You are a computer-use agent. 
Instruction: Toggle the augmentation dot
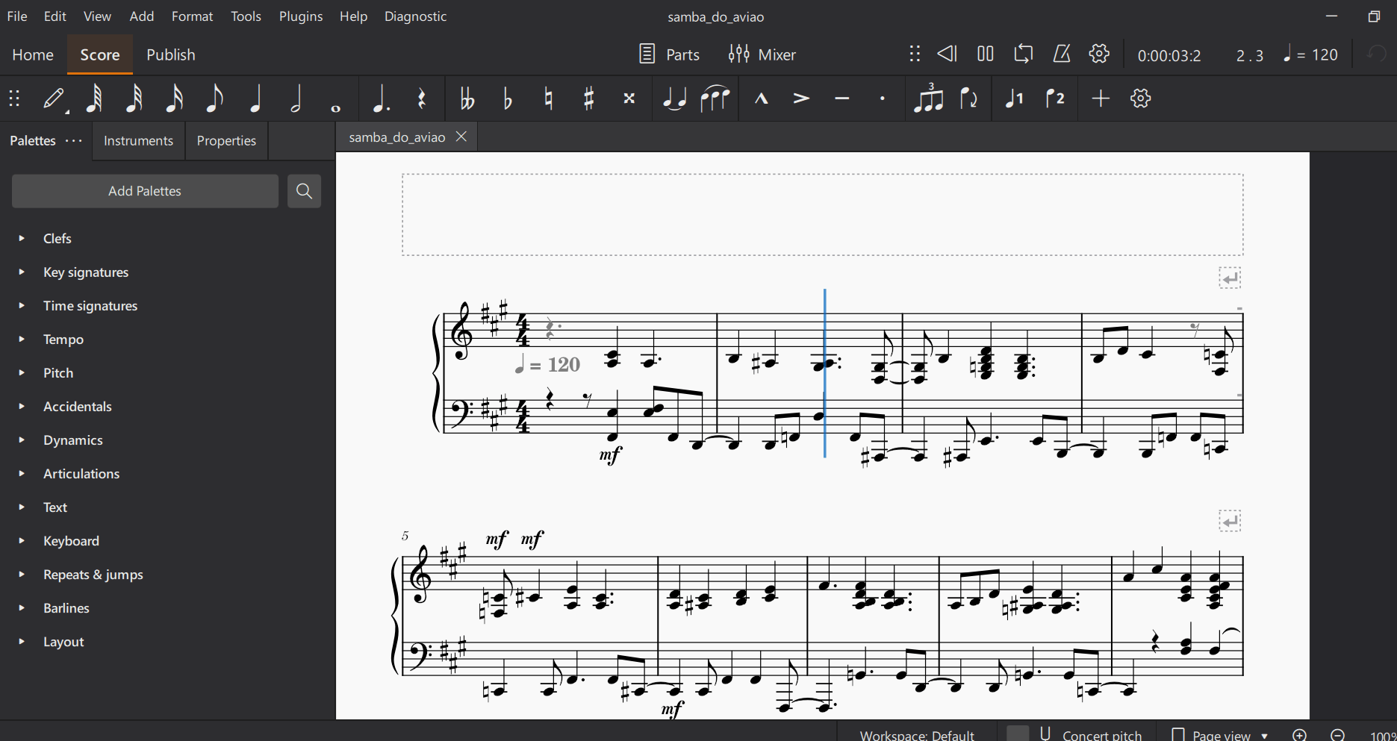point(381,99)
